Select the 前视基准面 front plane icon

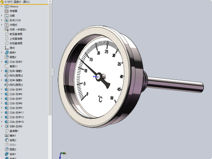point(7,34)
